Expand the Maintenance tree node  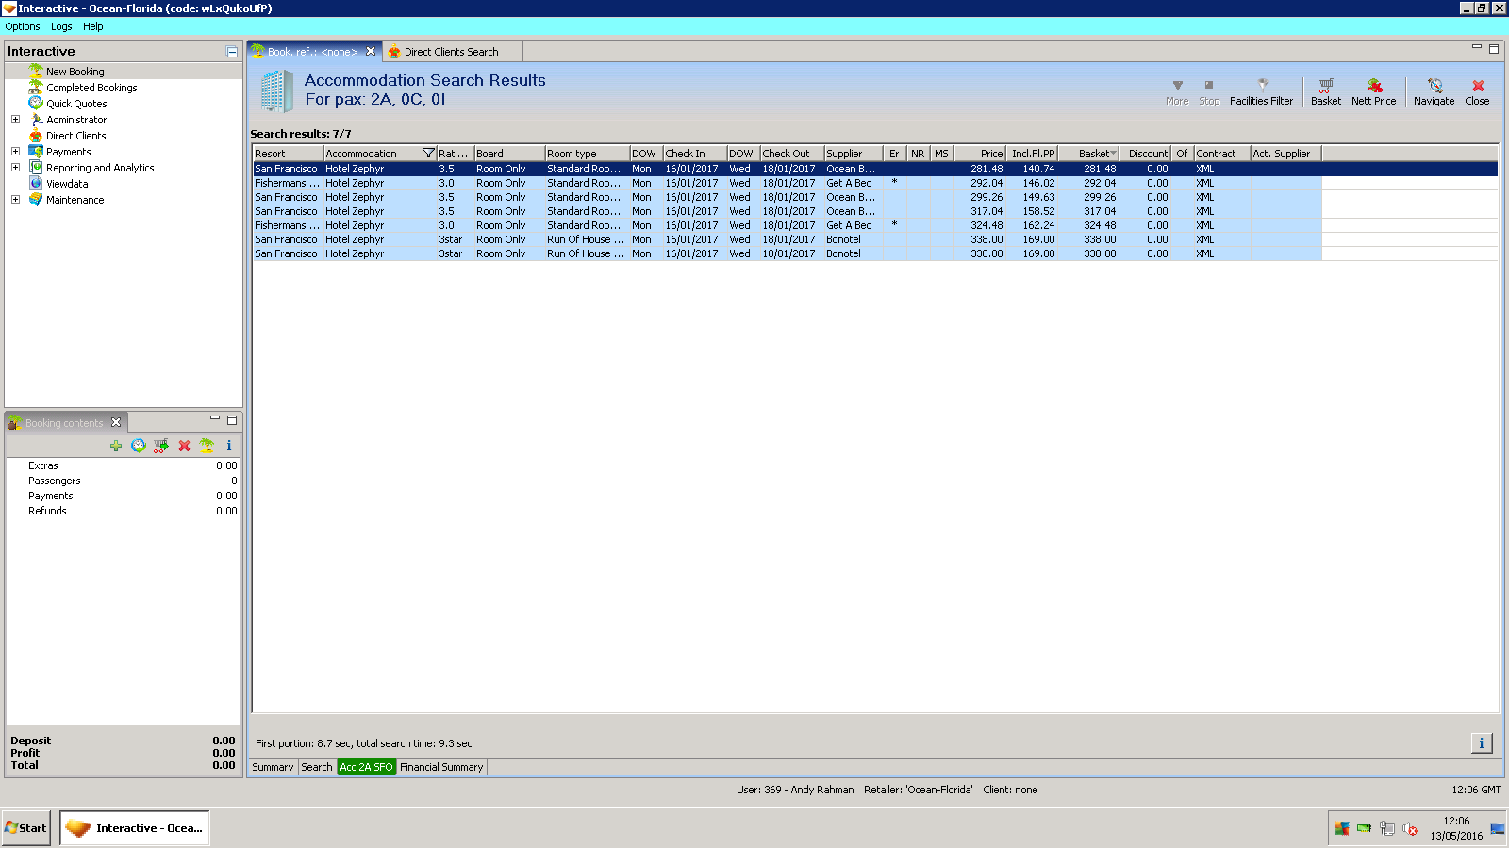(x=15, y=200)
